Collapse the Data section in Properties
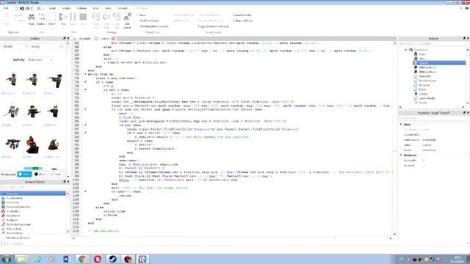This screenshot has height=264, width=470. 401,124
